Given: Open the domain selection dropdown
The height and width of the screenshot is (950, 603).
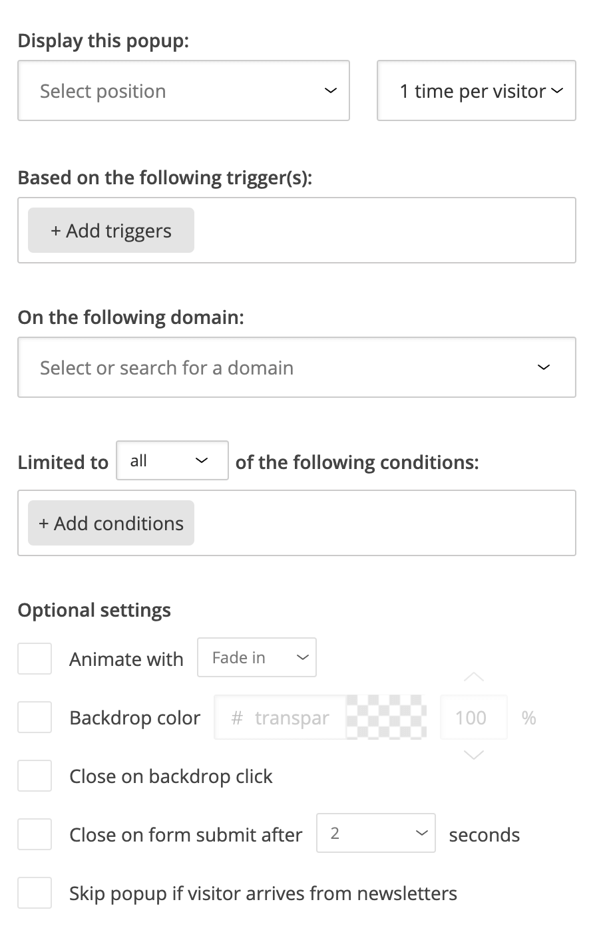Looking at the screenshot, I should tap(297, 367).
